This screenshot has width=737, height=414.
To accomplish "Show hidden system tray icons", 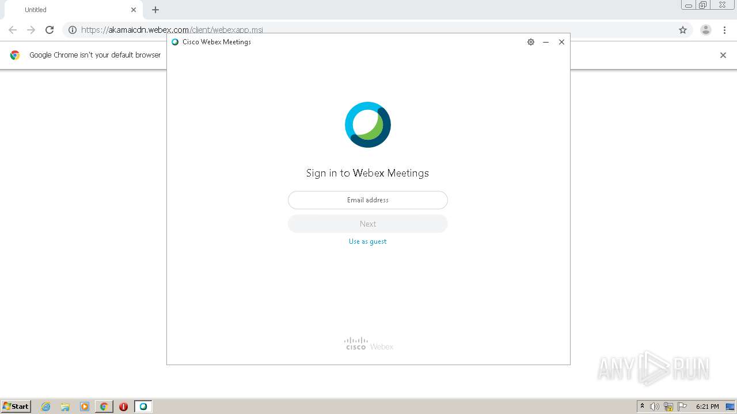I will 643,407.
